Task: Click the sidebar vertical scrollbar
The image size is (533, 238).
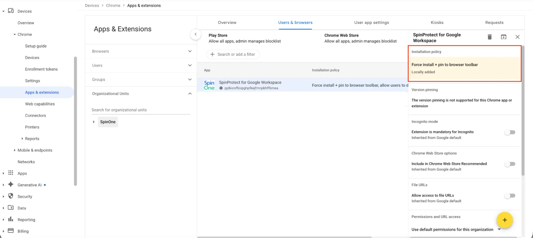Action: tap(75, 121)
